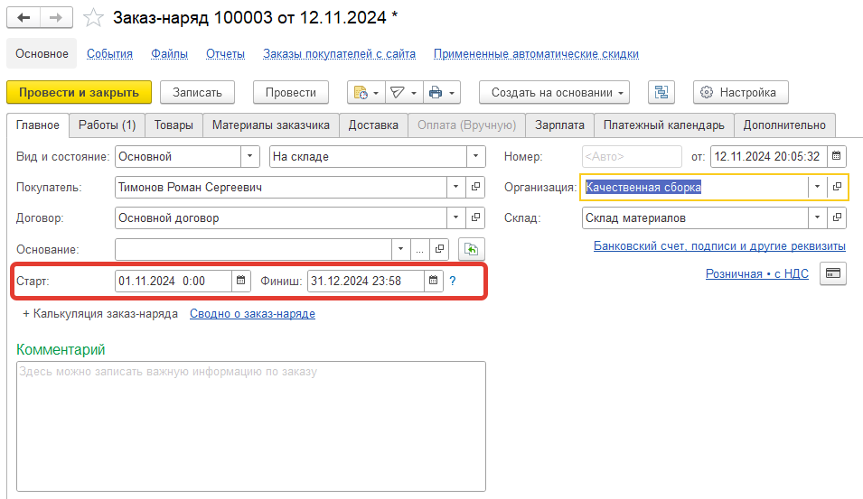The image size is (863, 499).
Task: Open the Оплата (Вручную) tab
Action: click(x=466, y=125)
